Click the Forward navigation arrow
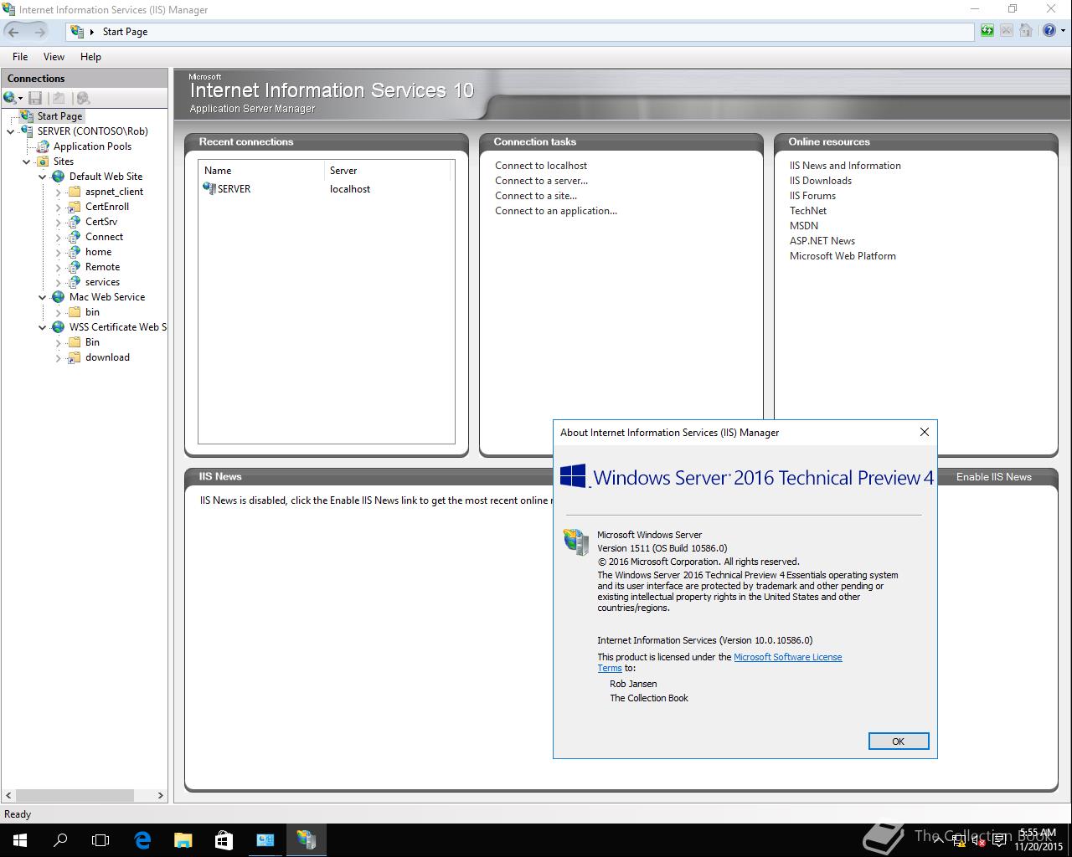Screen dimensions: 1072x857 39,32
